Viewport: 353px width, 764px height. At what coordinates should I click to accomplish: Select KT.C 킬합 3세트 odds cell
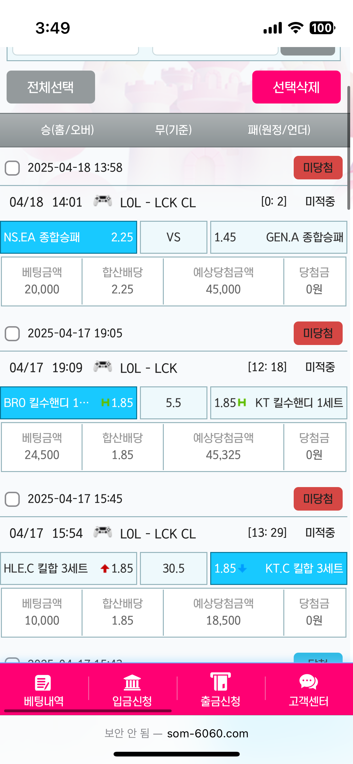(278, 568)
